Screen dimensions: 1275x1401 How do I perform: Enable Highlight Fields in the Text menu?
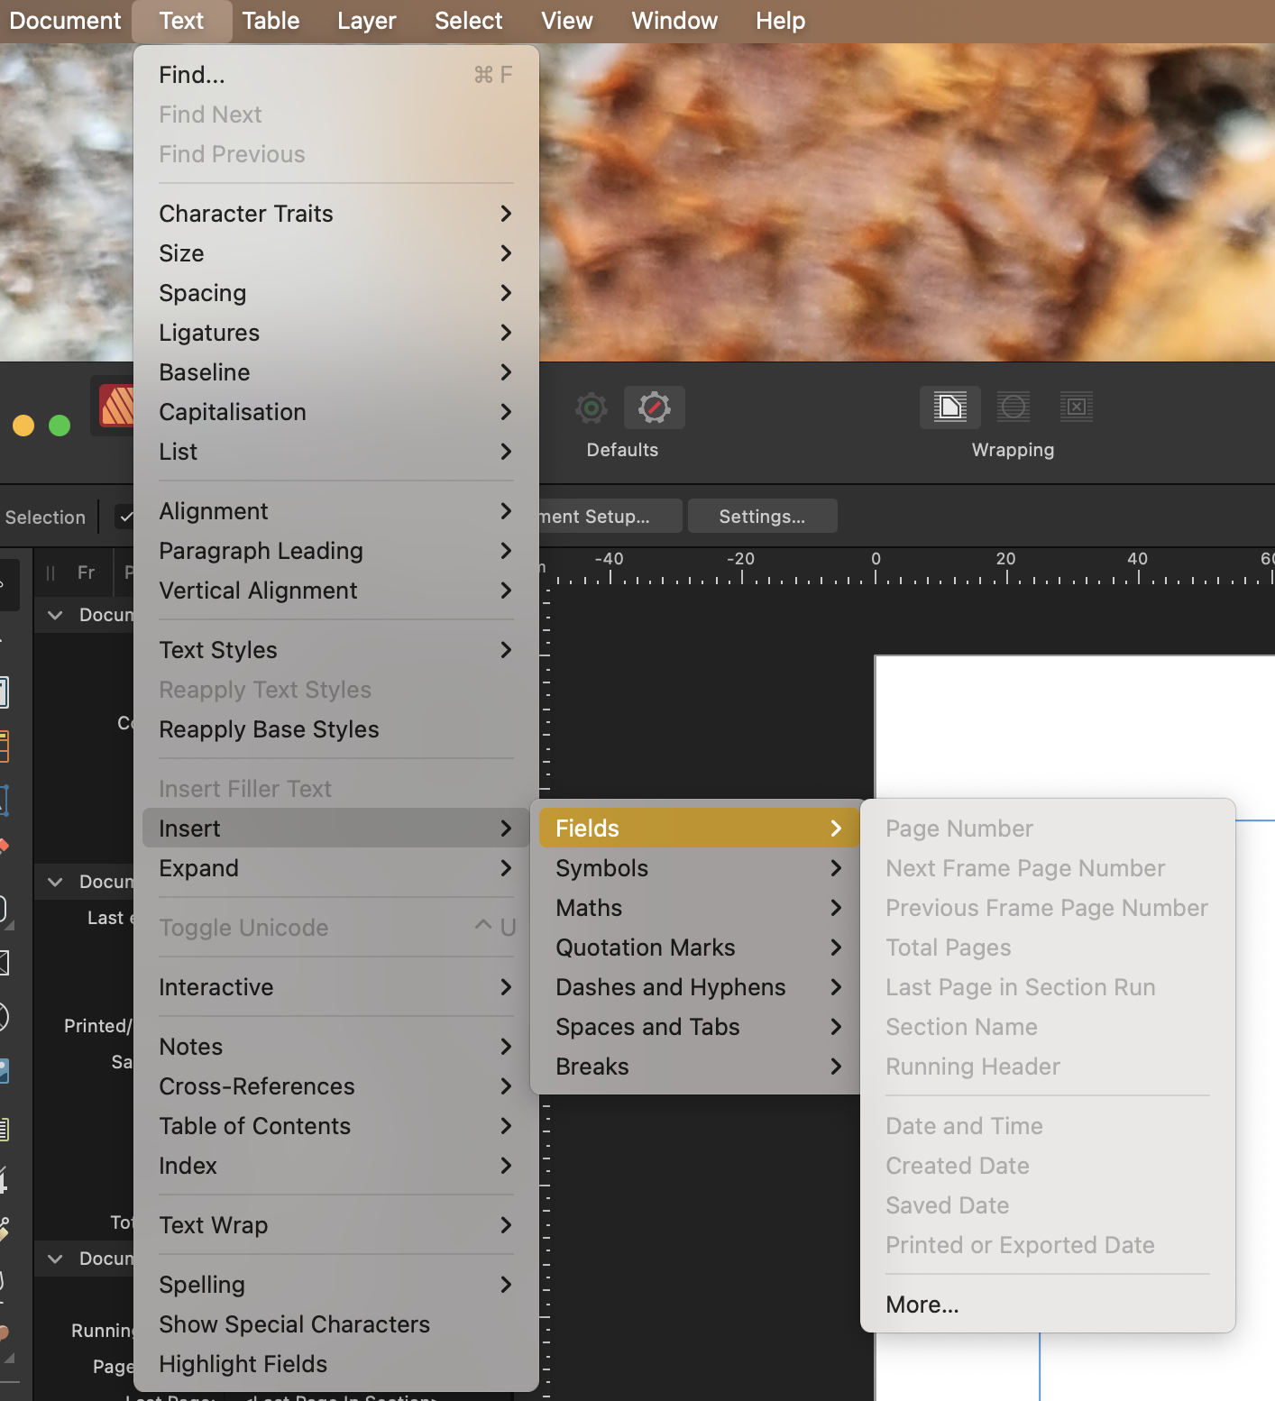[243, 1364]
